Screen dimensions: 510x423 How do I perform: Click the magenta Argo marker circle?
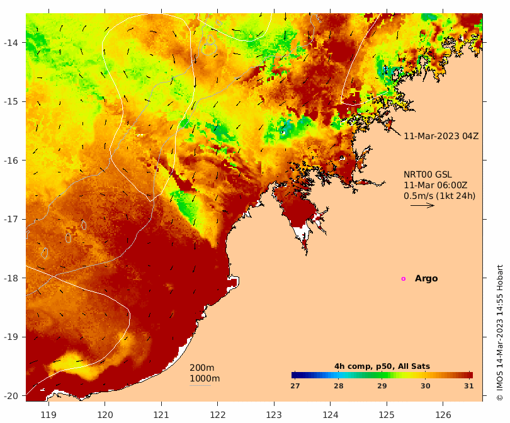click(x=404, y=279)
